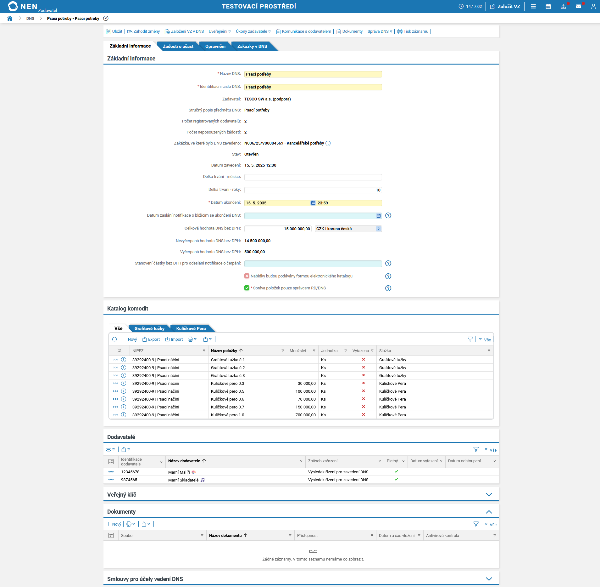Click the home icon in breadcrumb
The image size is (600, 587).
(10, 18)
